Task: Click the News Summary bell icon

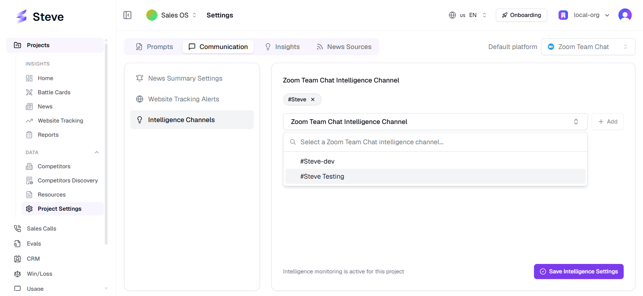Action: click(140, 78)
